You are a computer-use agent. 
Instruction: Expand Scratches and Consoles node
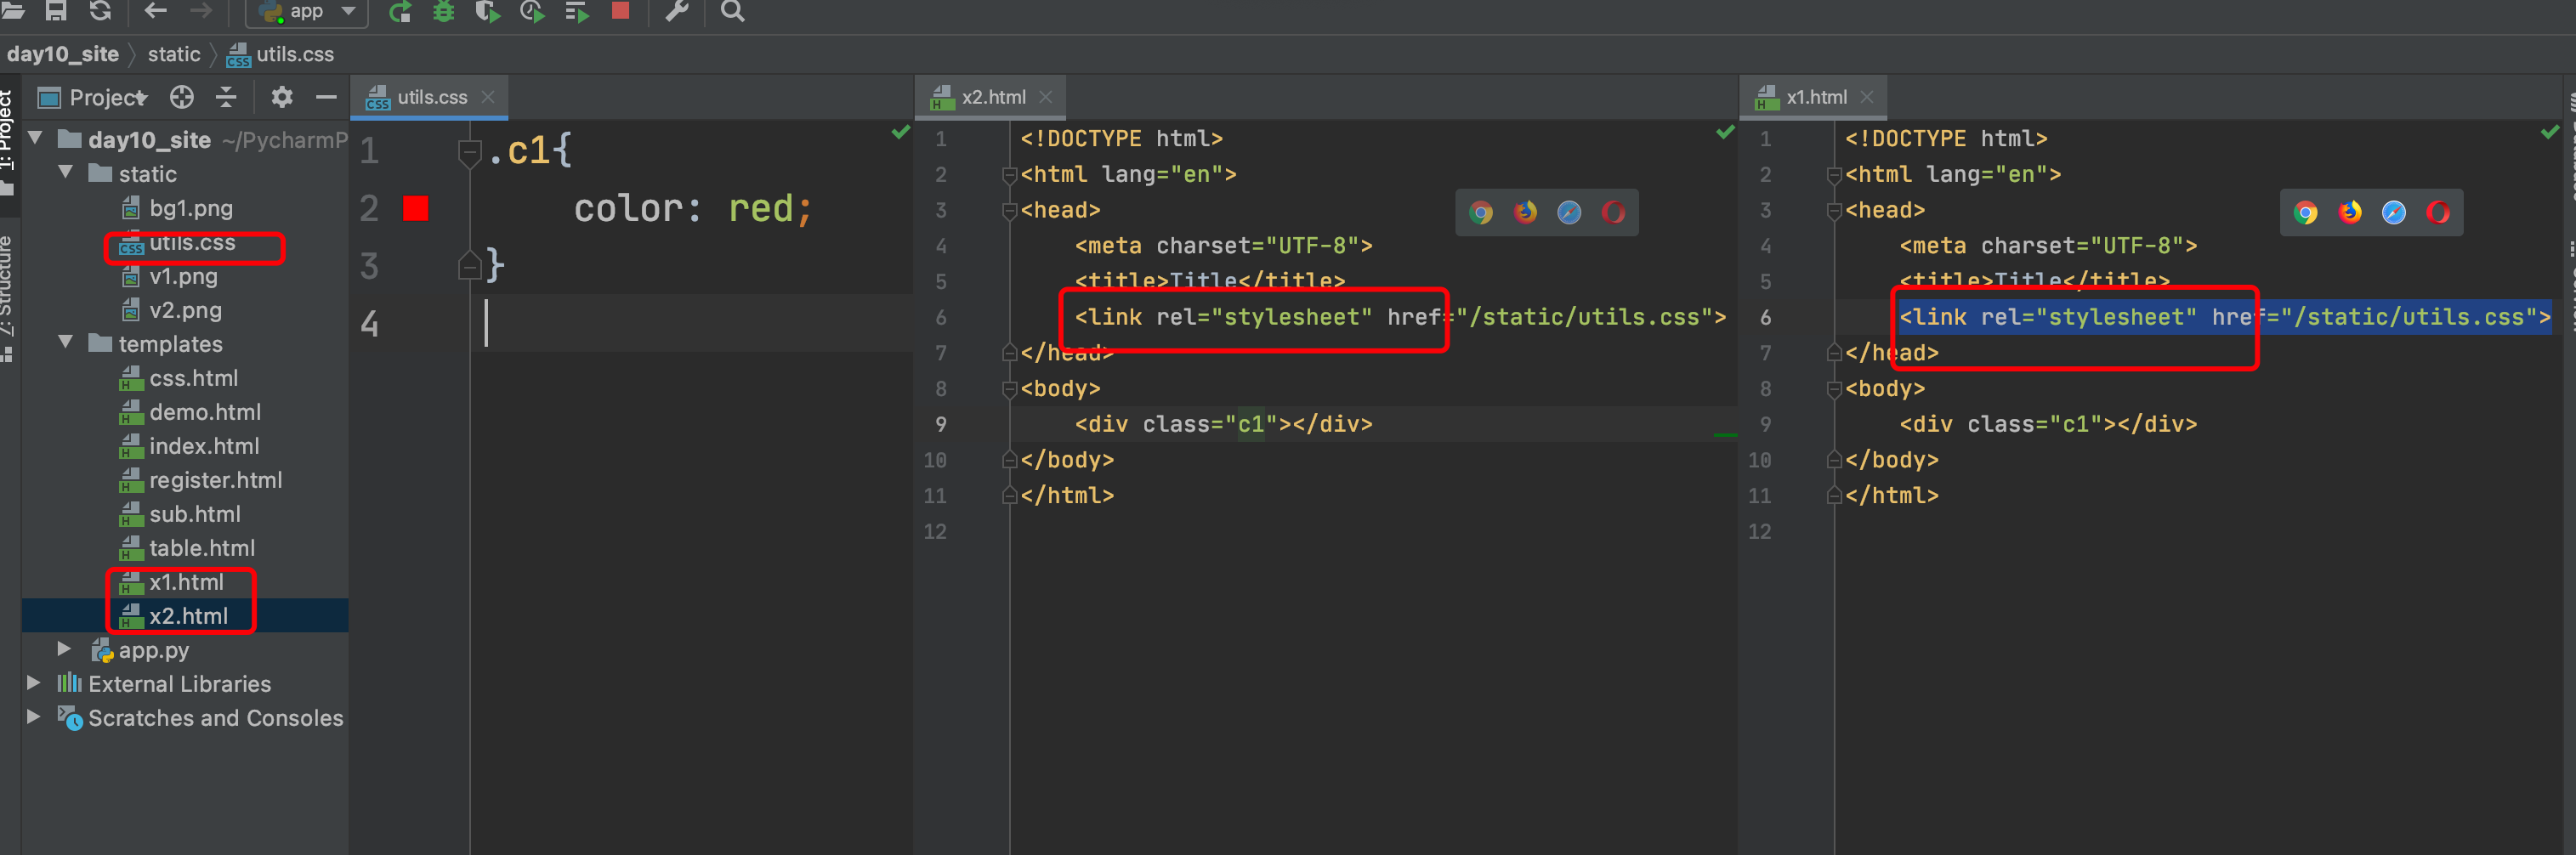(34, 717)
